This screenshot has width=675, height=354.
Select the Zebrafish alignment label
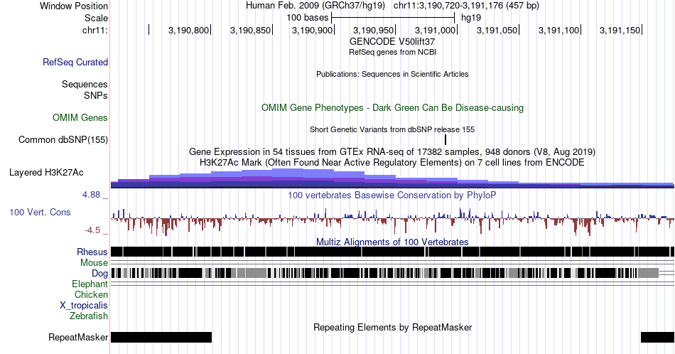[x=89, y=316]
